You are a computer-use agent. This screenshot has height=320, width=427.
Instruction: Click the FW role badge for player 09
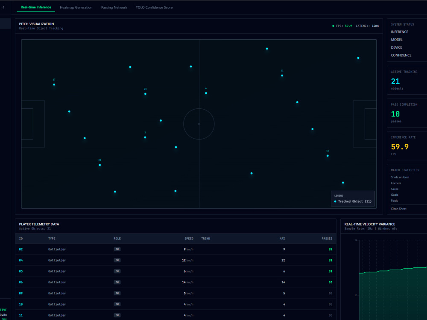(x=117, y=294)
